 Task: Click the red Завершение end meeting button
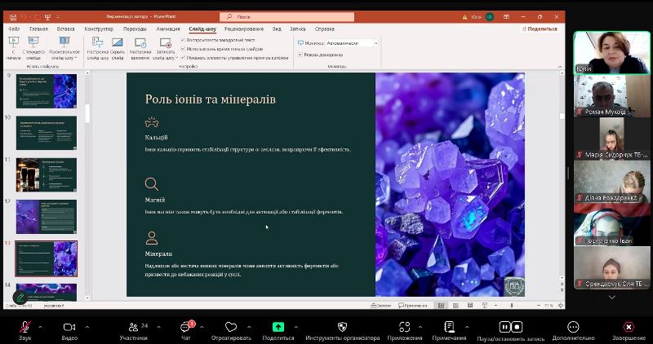point(629,326)
